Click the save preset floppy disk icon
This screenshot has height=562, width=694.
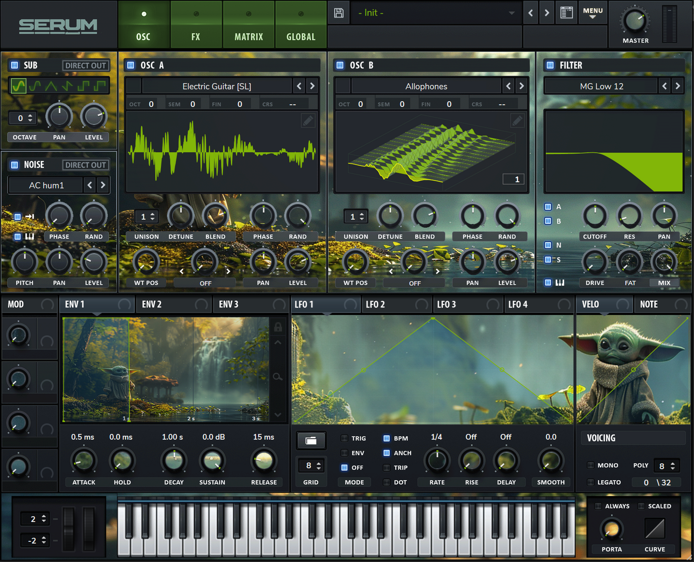(x=339, y=13)
